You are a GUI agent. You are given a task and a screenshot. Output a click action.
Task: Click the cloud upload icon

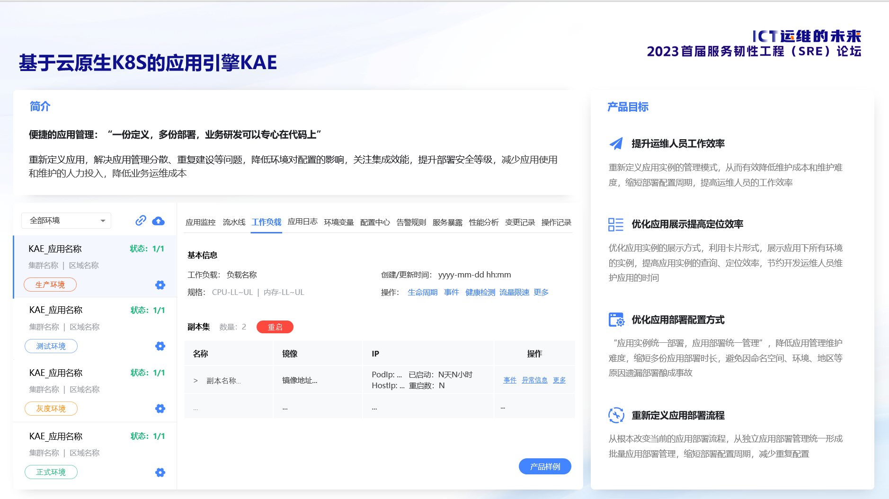point(159,221)
